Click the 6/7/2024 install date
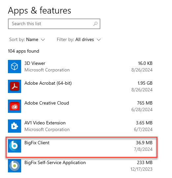 click(x=143, y=129)
